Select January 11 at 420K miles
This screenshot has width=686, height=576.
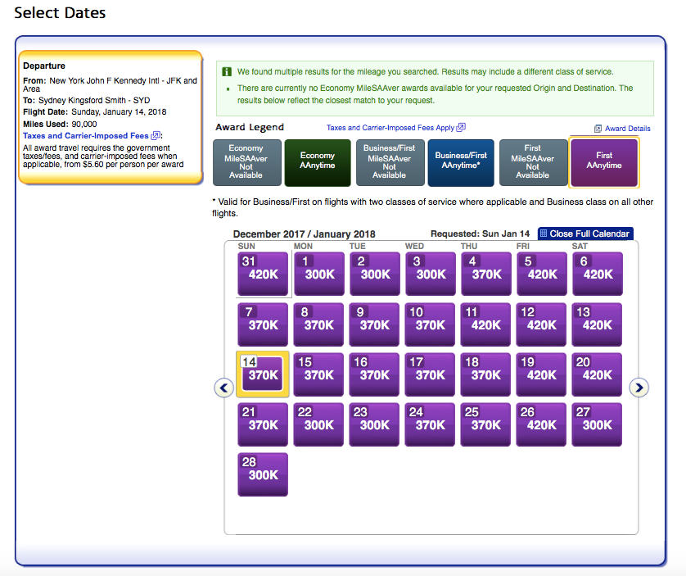point(485,324)
